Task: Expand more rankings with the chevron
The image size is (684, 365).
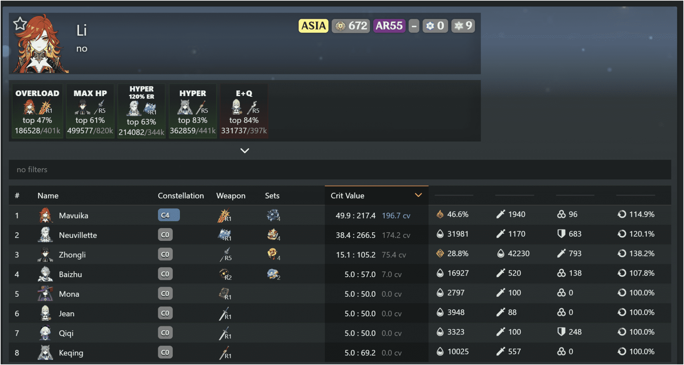Action: (245, 151)
